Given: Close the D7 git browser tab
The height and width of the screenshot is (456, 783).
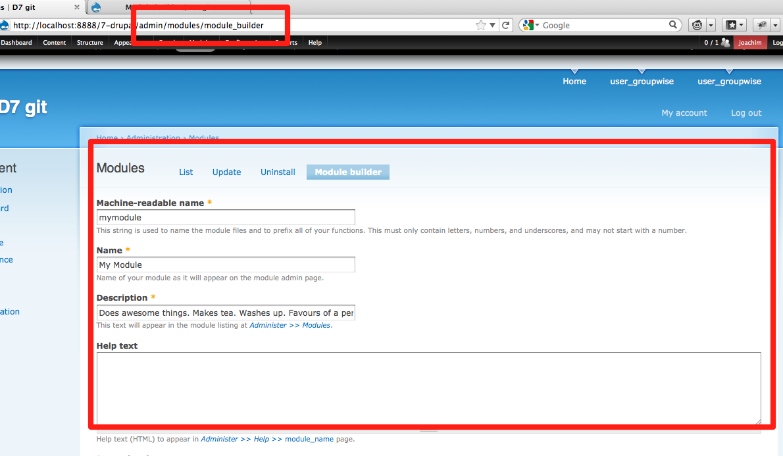Looking at the screenshot, I should (76, 7).
